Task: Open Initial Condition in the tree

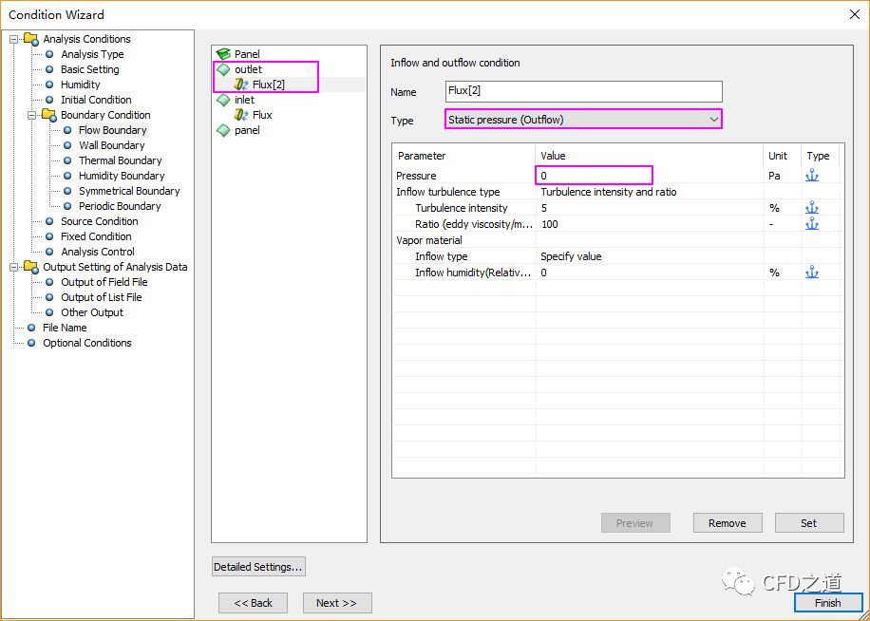Action: click(96, 100)
